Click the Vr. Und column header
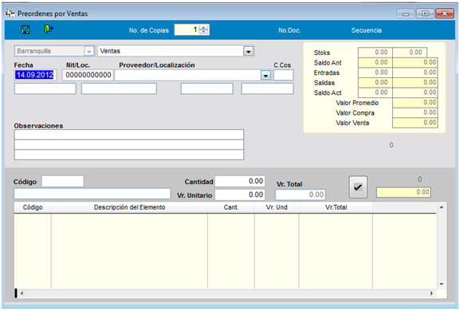This screenshot has height=310, width=460. pos(277,207)
